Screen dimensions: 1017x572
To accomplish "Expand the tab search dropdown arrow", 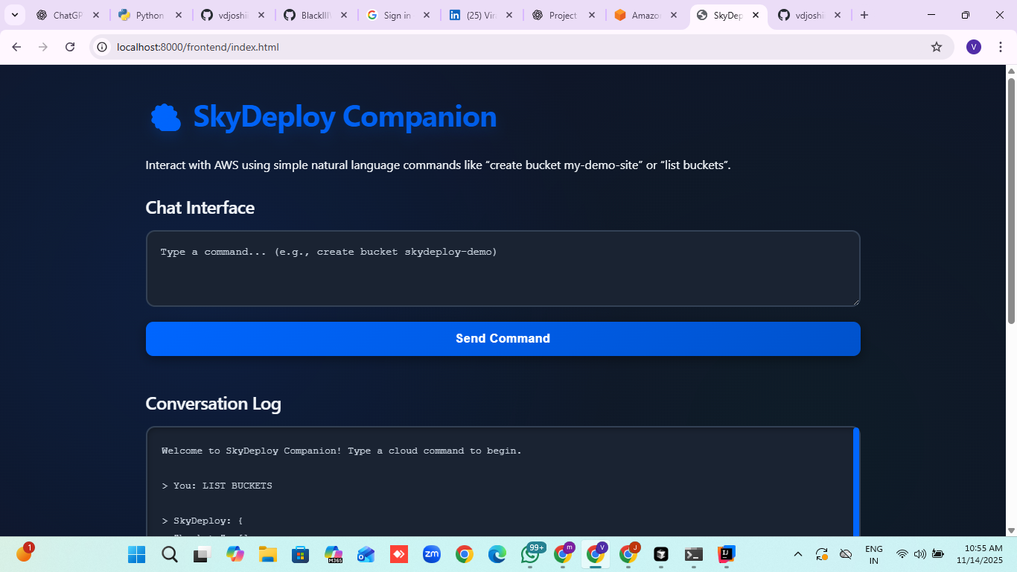I will click(x=14, y=15).
